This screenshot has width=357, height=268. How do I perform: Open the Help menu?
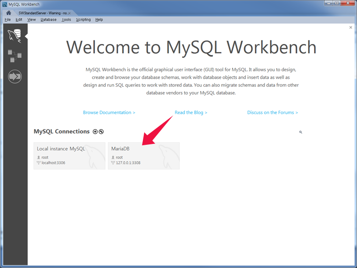(x=99, y=20)
